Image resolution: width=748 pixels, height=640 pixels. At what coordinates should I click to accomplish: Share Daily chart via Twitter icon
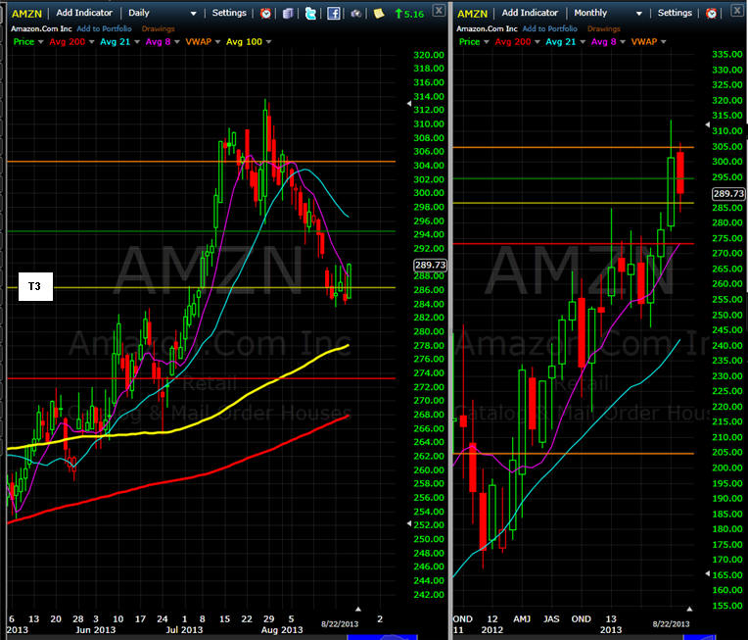click(310, 14)
